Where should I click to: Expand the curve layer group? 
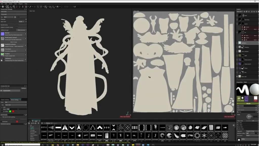point(237,23)
